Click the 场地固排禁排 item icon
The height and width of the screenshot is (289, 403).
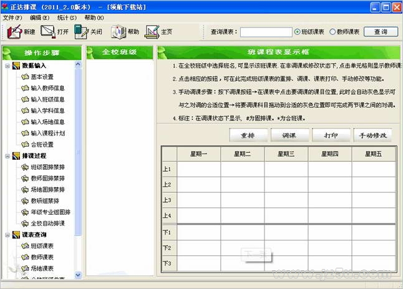tap(25, 190)
